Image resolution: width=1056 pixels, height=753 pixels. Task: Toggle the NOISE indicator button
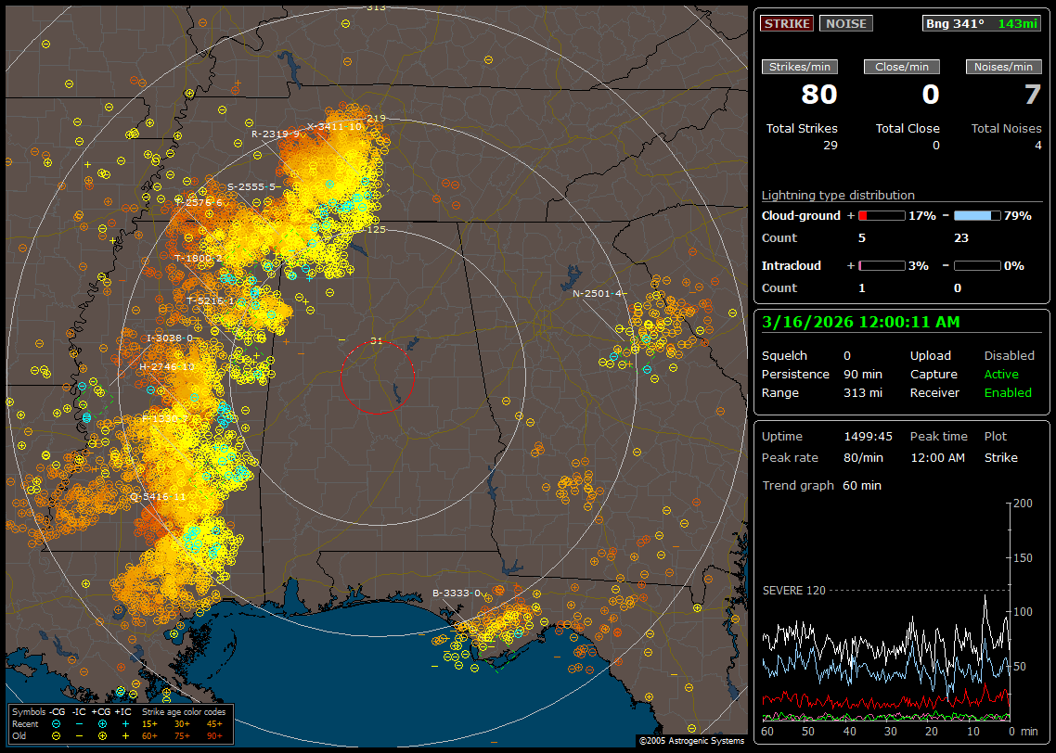coord(845,24)
